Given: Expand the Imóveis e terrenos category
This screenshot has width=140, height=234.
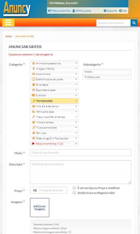Looking at the screenshot, I should (54, 106).
